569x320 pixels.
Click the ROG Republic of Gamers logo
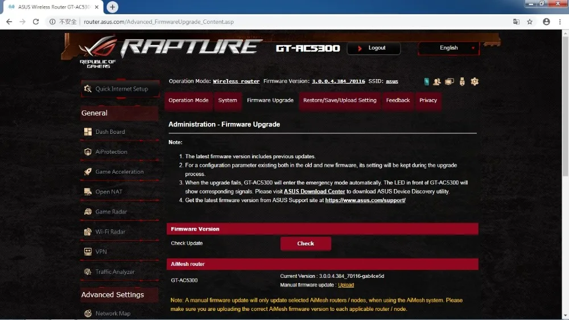point(98,52)
